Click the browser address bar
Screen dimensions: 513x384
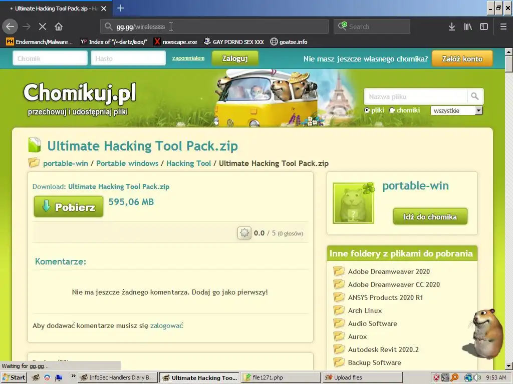(x=214, y=26)
